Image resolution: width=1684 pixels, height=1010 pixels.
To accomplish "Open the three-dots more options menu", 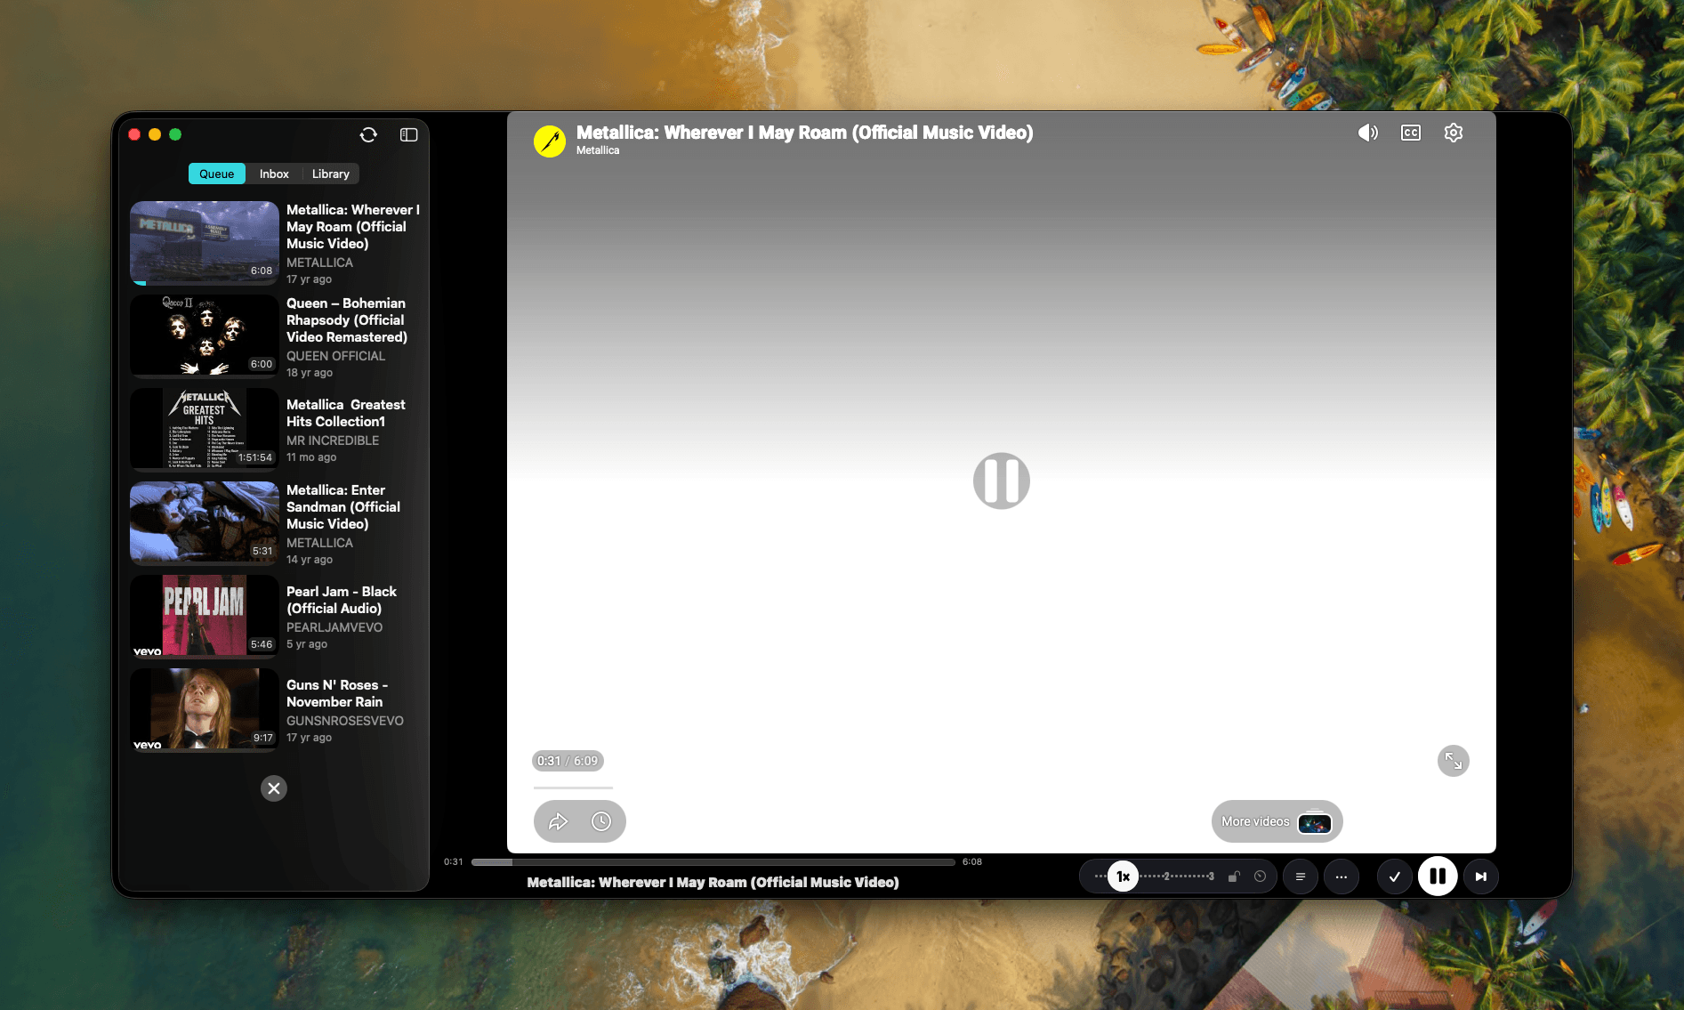I will (x=1342, y=877).
